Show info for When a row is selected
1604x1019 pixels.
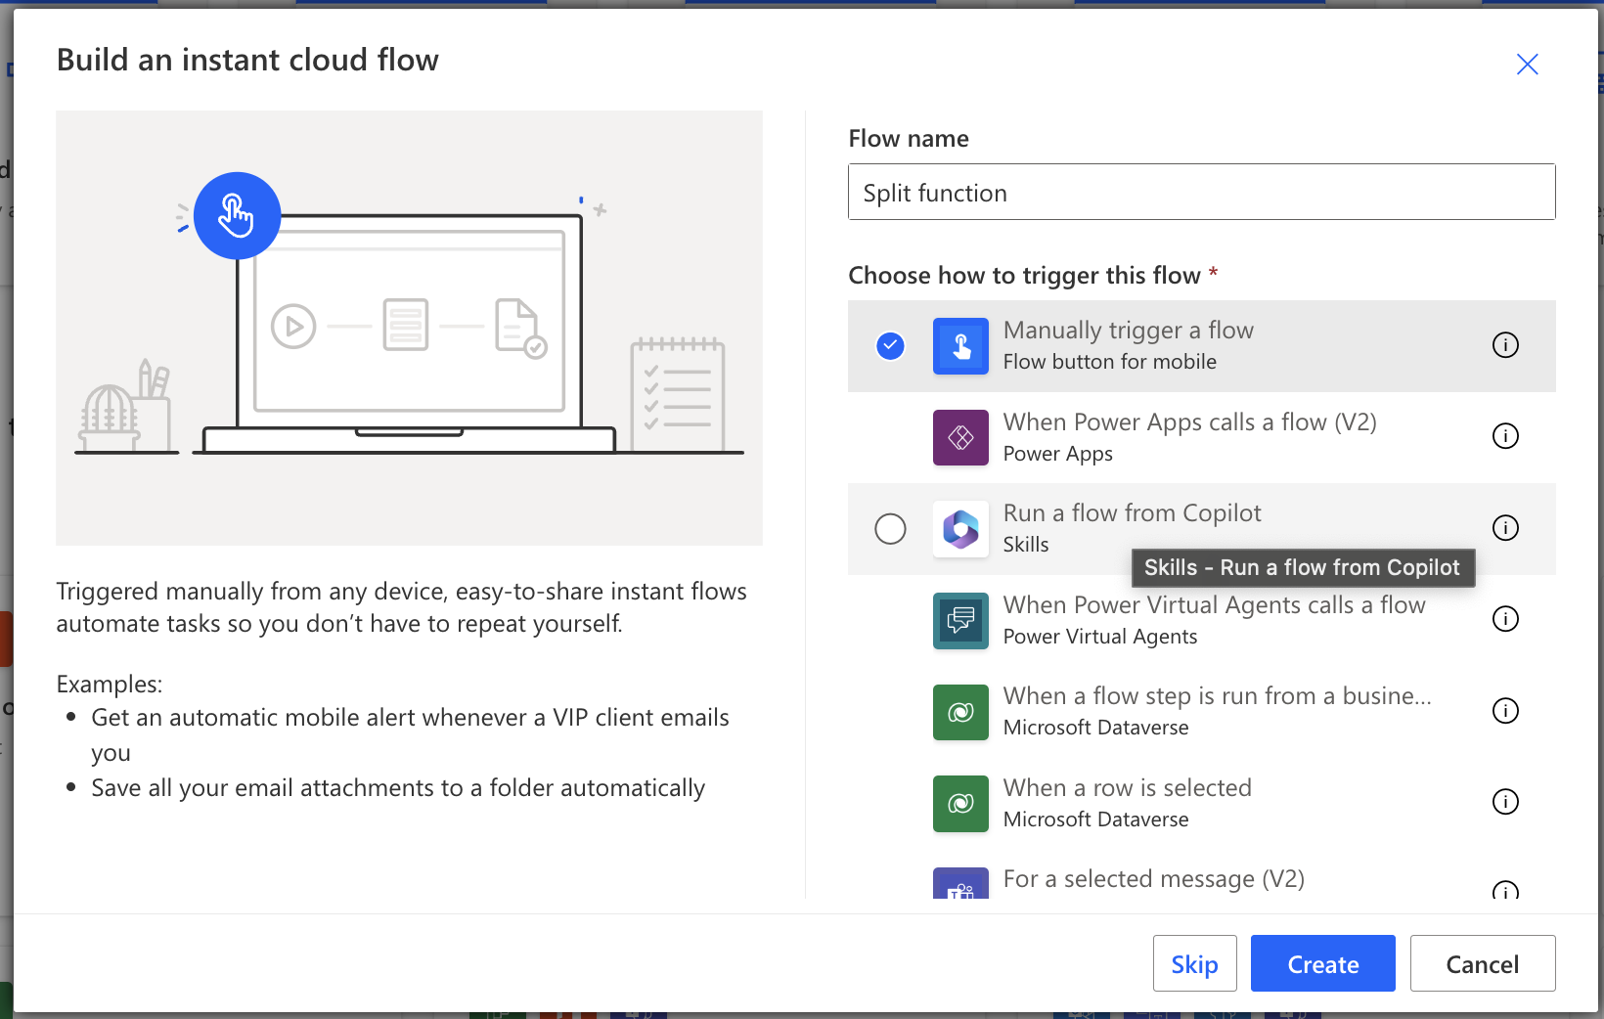point(1505,802)
